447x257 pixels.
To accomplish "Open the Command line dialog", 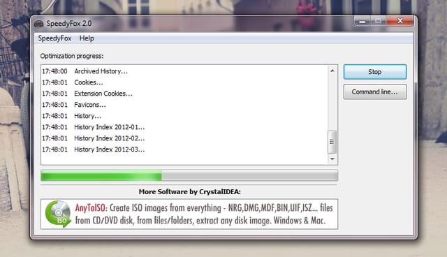I will [x=375, y=91].
